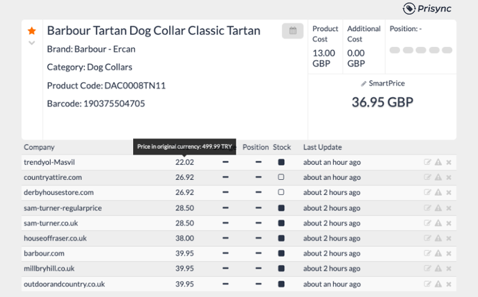The height and width of the screenshot is (297, 478).
Task: Click warning icon for millbryhill.co.uk row
Action: coord(437,269)
